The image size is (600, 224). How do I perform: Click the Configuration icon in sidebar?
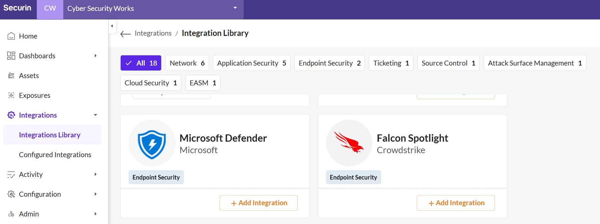click(11, 194)
